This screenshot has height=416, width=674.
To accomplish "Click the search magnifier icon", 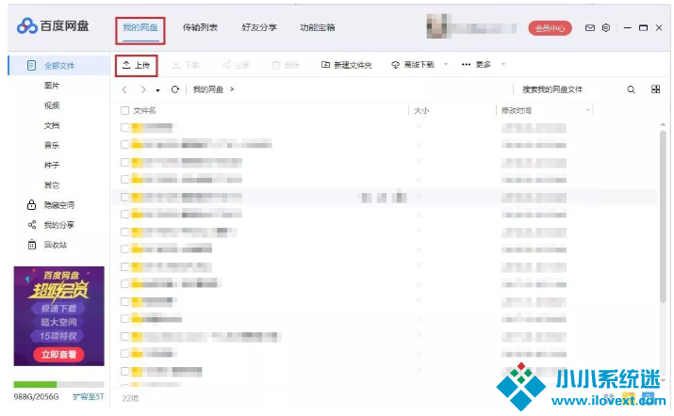I will 631,89.
